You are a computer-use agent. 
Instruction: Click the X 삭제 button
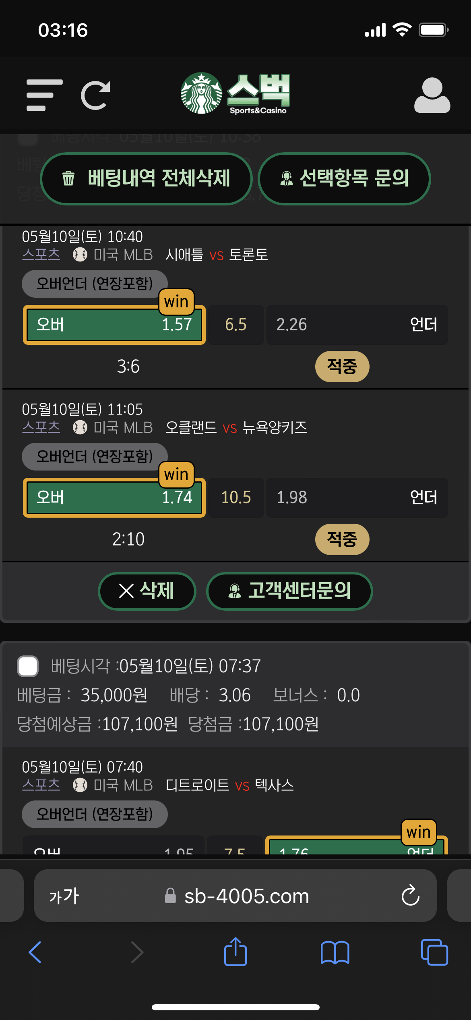click(147, 591)
